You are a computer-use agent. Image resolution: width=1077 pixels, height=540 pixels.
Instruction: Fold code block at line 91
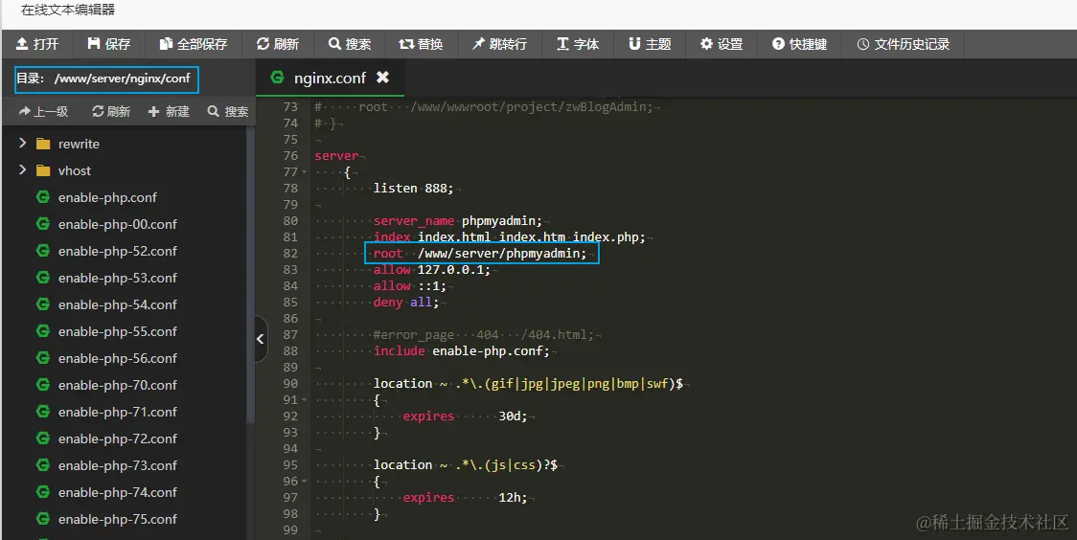305,400
